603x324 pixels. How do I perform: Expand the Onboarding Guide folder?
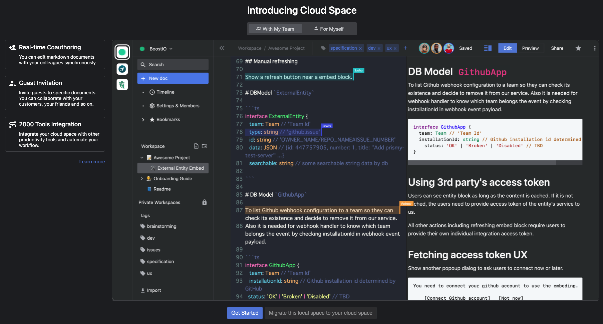pyautogui.click(x=142, y=179)
